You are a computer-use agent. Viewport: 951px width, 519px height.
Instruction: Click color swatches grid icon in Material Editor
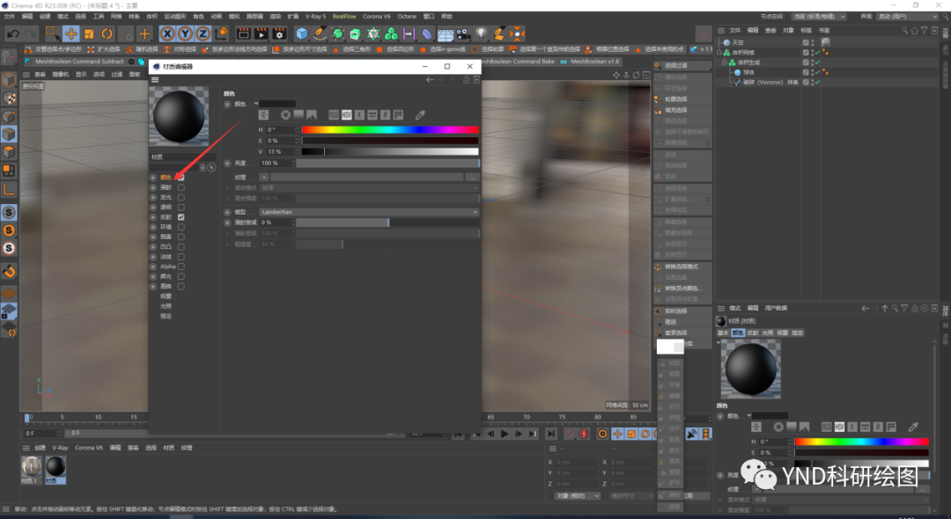click(x=398, y=114)
